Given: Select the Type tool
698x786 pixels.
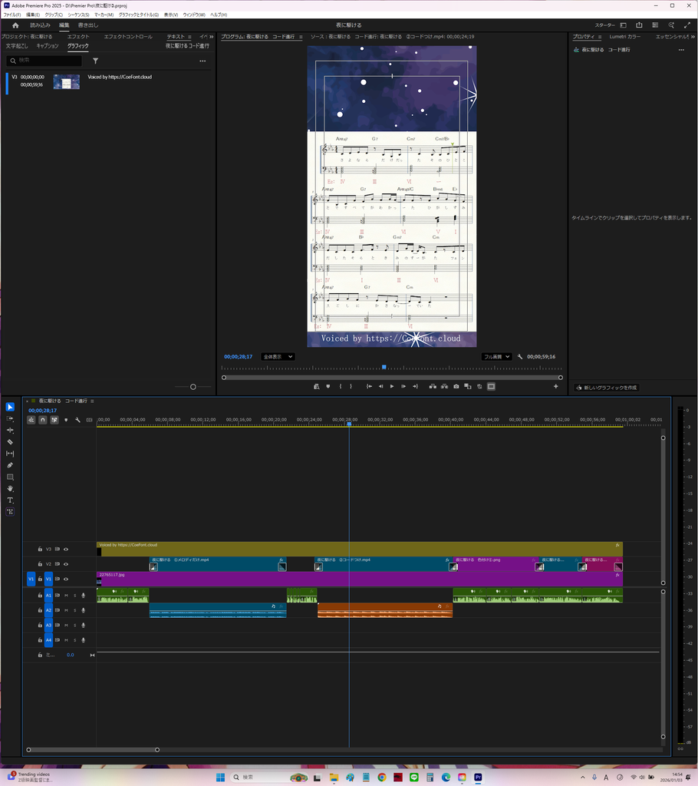Looking at the screenshot, I should [x=10, y=500].
